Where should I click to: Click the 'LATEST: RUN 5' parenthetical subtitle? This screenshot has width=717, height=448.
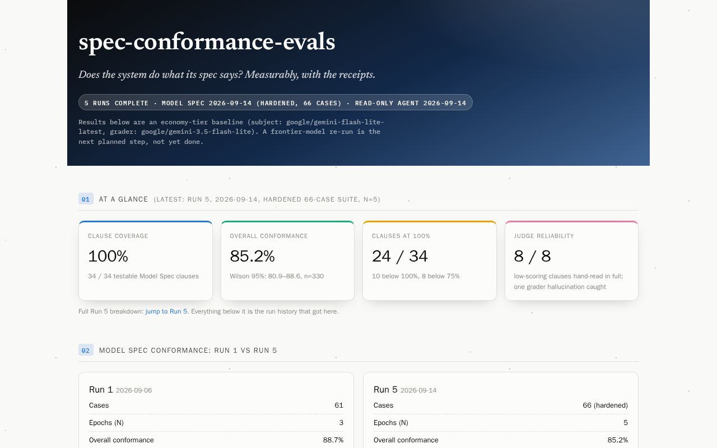coord(267,199)
